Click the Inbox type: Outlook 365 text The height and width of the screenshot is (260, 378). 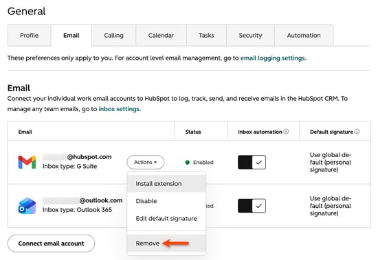(x=77, y=210)
